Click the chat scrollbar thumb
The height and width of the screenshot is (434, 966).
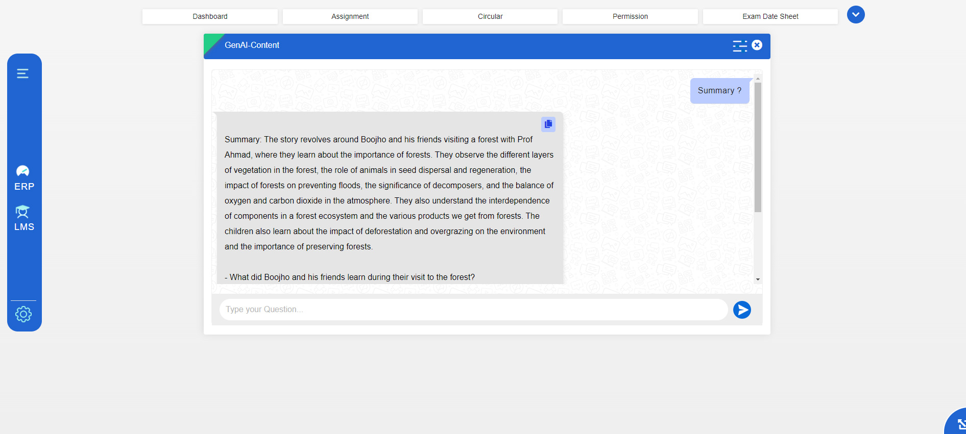tap(758, 147)
